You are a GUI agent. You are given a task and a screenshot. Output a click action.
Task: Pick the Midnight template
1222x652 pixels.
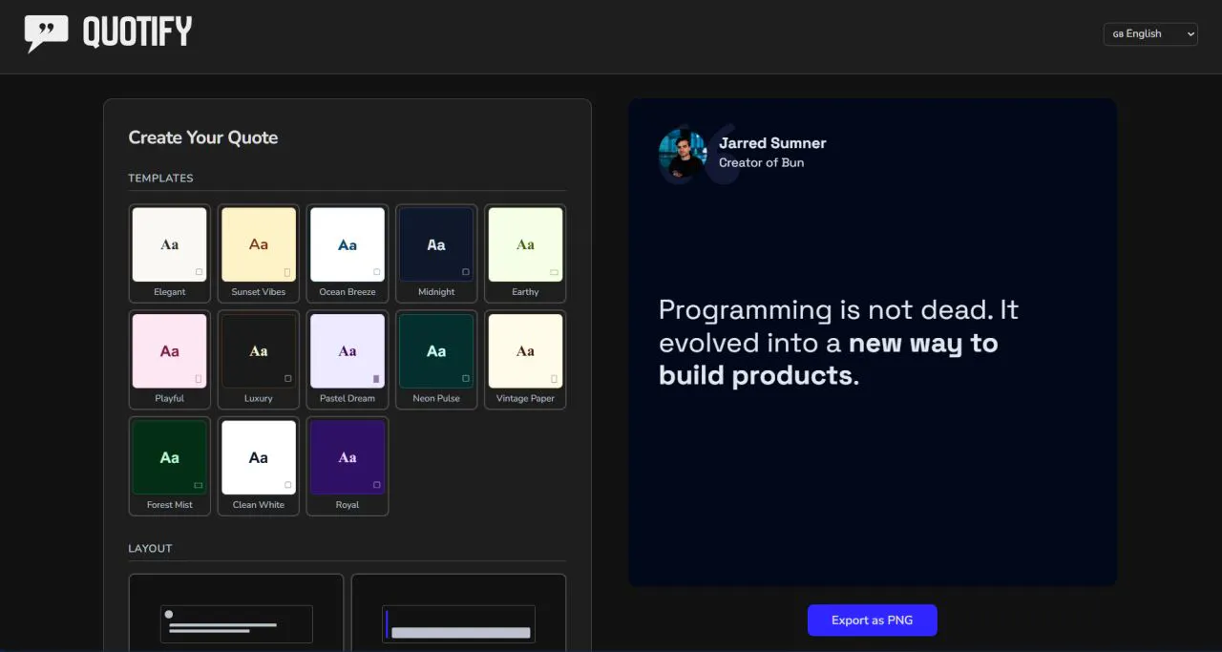(436, 253)
